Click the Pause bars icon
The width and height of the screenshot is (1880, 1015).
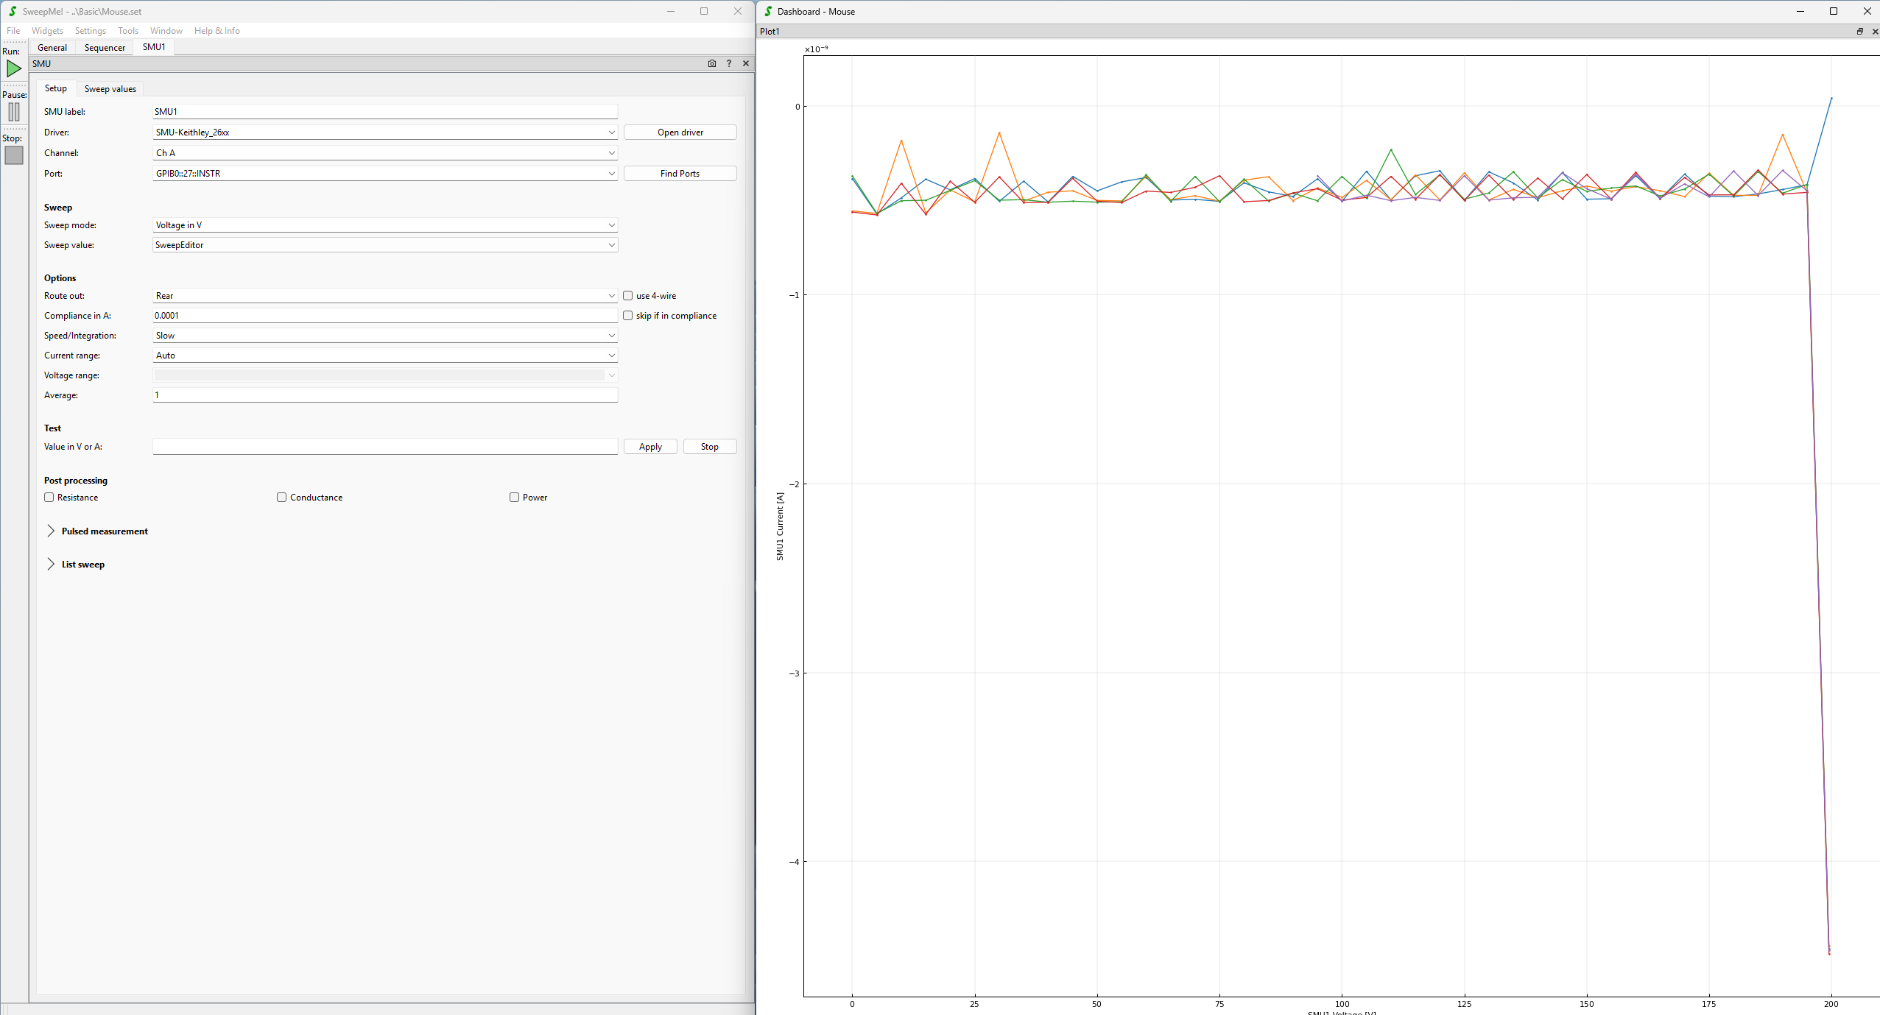pos(14,112)
